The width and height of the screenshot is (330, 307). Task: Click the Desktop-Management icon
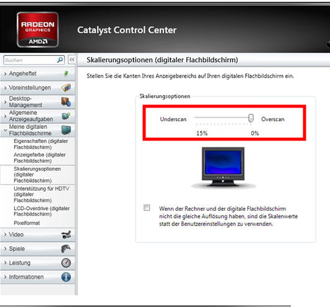(66, 102)
